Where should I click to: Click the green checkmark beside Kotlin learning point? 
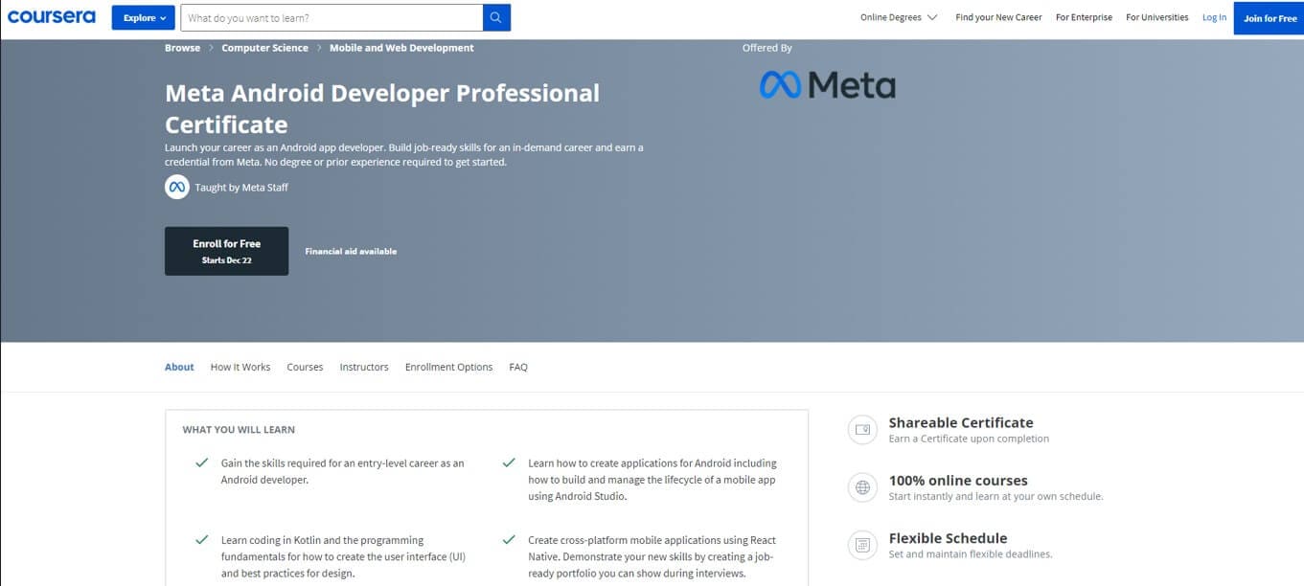[202, 540]
